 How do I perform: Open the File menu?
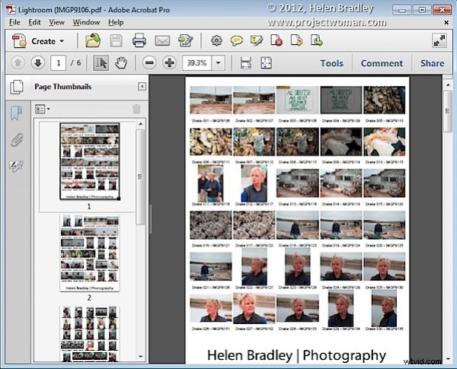coord(14,22)
